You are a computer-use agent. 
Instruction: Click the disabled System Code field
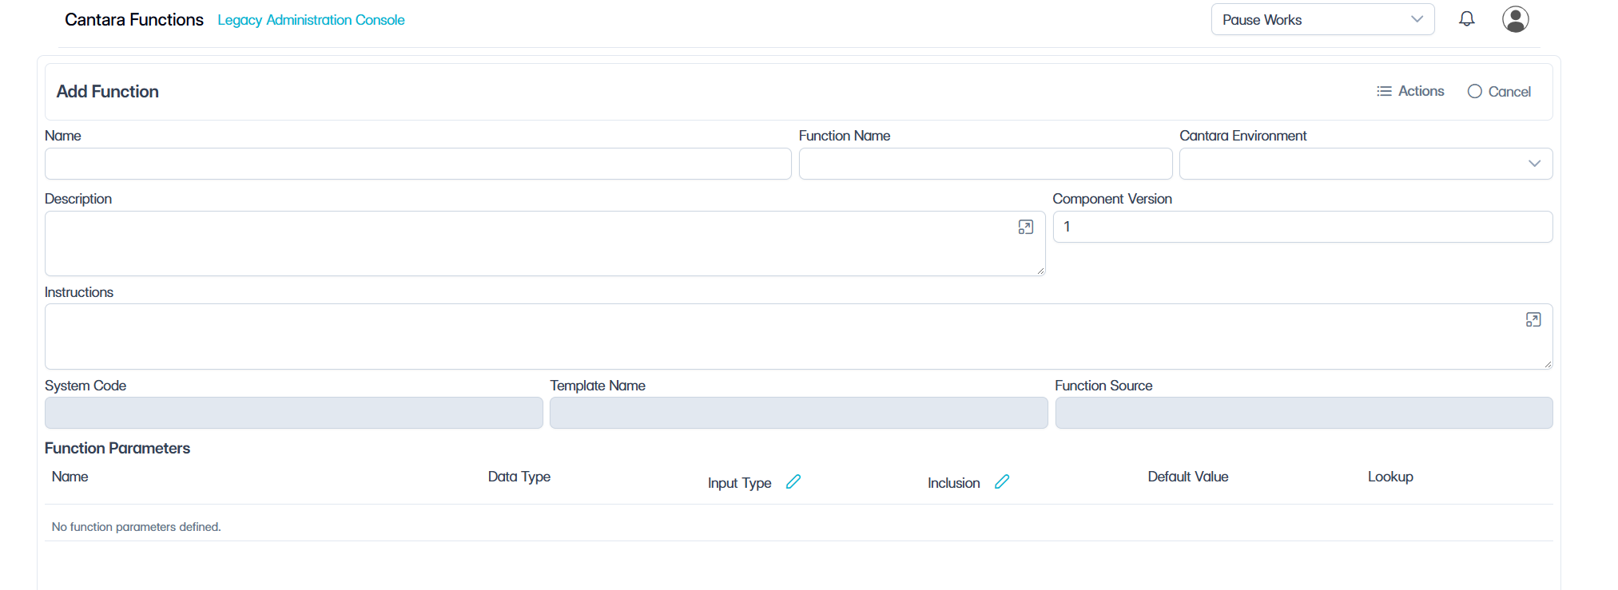pyautogui.click(x=293, y=413)
